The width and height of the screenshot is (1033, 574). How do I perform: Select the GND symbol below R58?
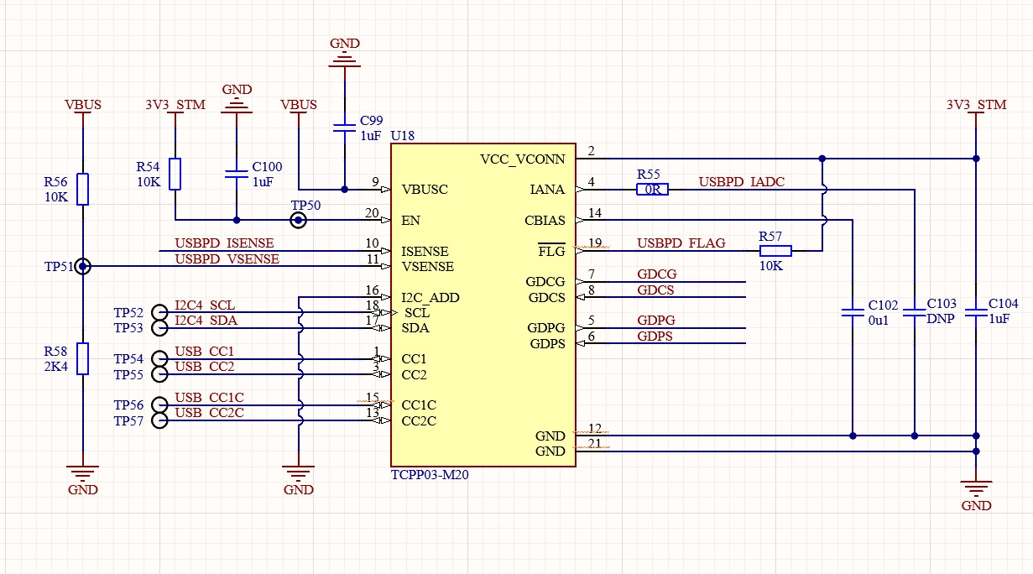pos(82,481)
